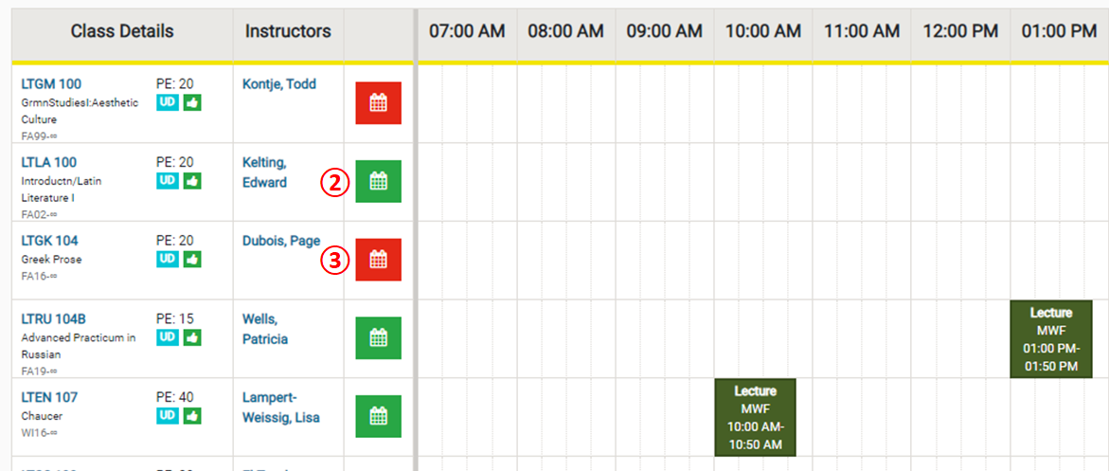Click the red calendar icon for LTGK 104
The height and width of the screenshot is (471, 1109).
378,259
